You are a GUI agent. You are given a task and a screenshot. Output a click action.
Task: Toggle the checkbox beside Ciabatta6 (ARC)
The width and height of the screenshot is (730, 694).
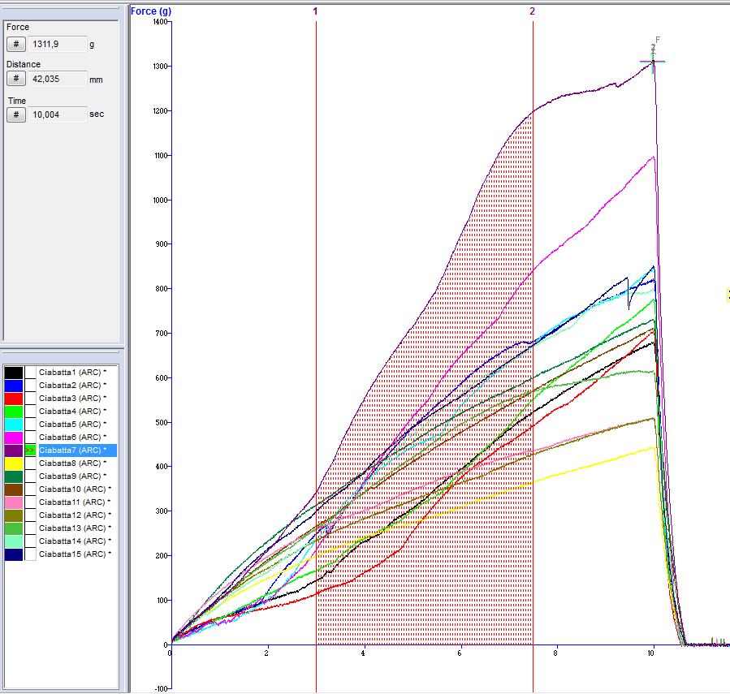30,438
